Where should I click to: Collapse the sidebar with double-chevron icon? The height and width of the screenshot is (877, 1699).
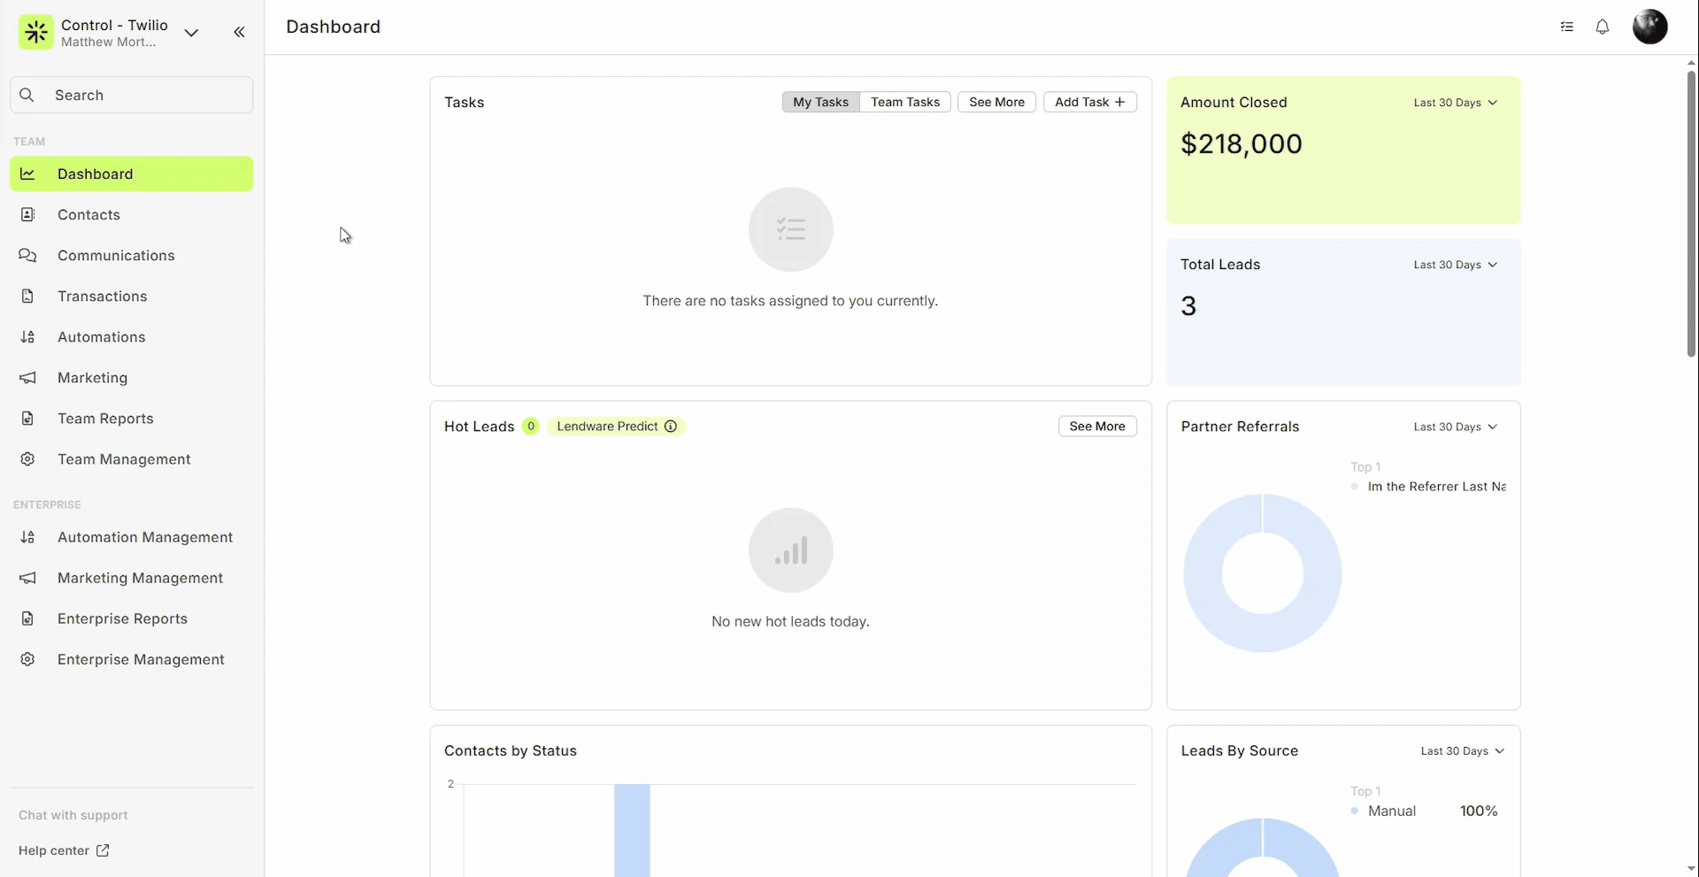(239, 33)
